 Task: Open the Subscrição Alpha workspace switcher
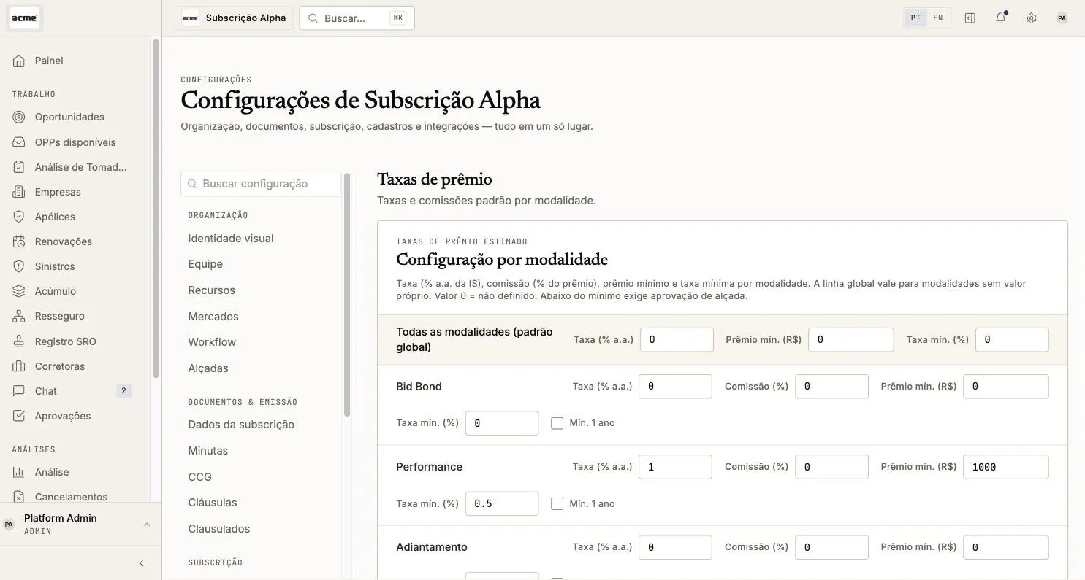click(x=234, y=18)
